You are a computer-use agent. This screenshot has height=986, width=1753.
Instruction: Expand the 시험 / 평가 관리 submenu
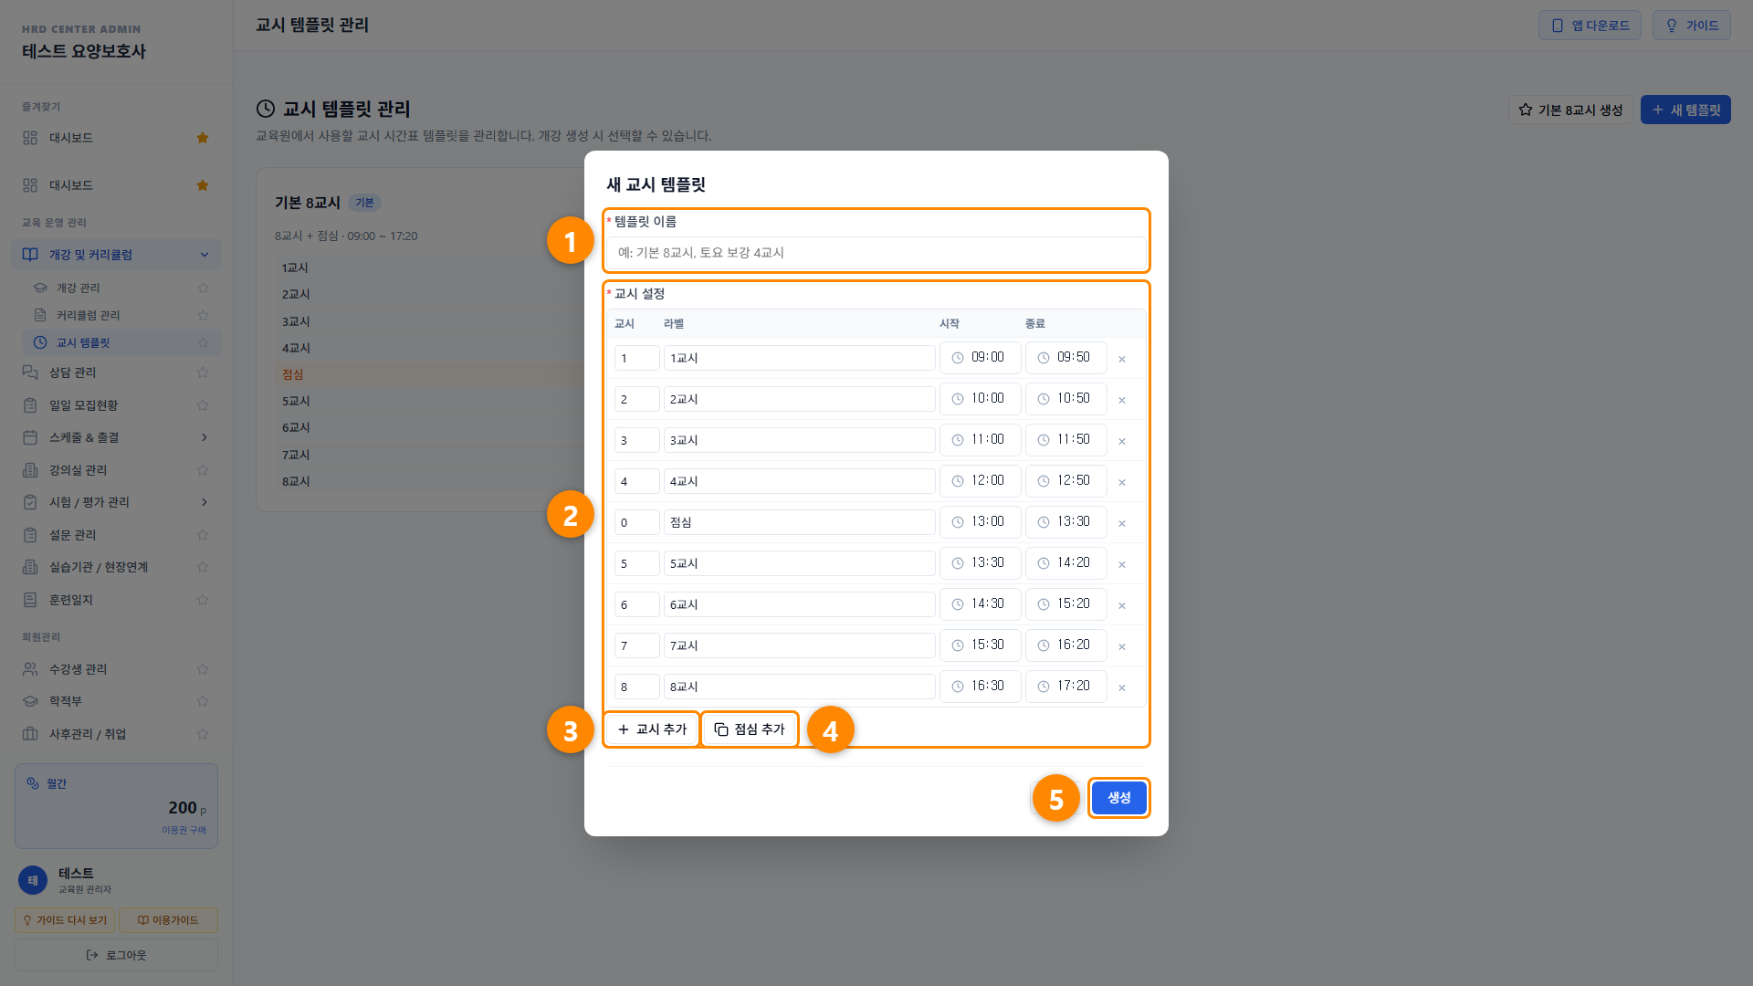(205, 502)
